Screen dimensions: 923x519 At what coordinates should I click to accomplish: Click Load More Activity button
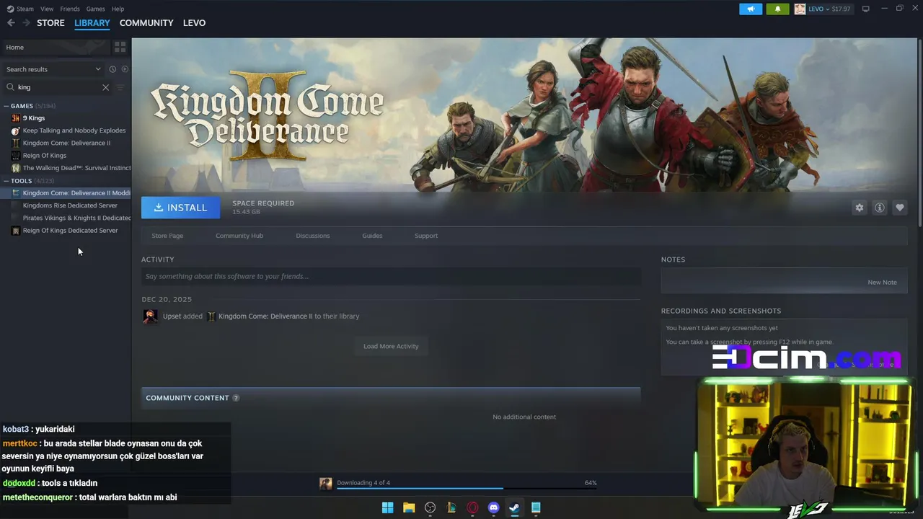(x=391, y=346)
